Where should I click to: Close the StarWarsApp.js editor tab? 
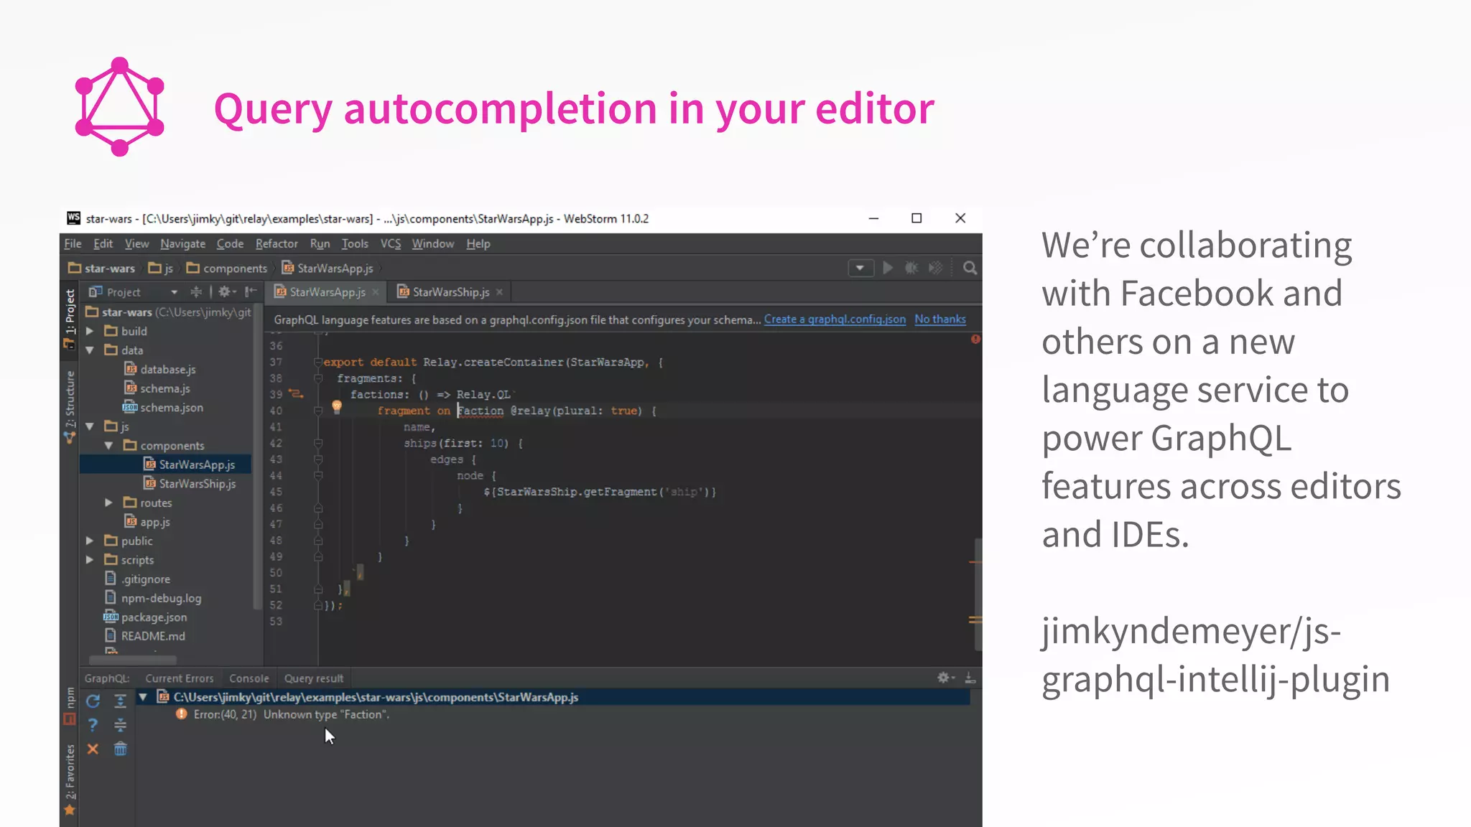click(x=375, y=292)
